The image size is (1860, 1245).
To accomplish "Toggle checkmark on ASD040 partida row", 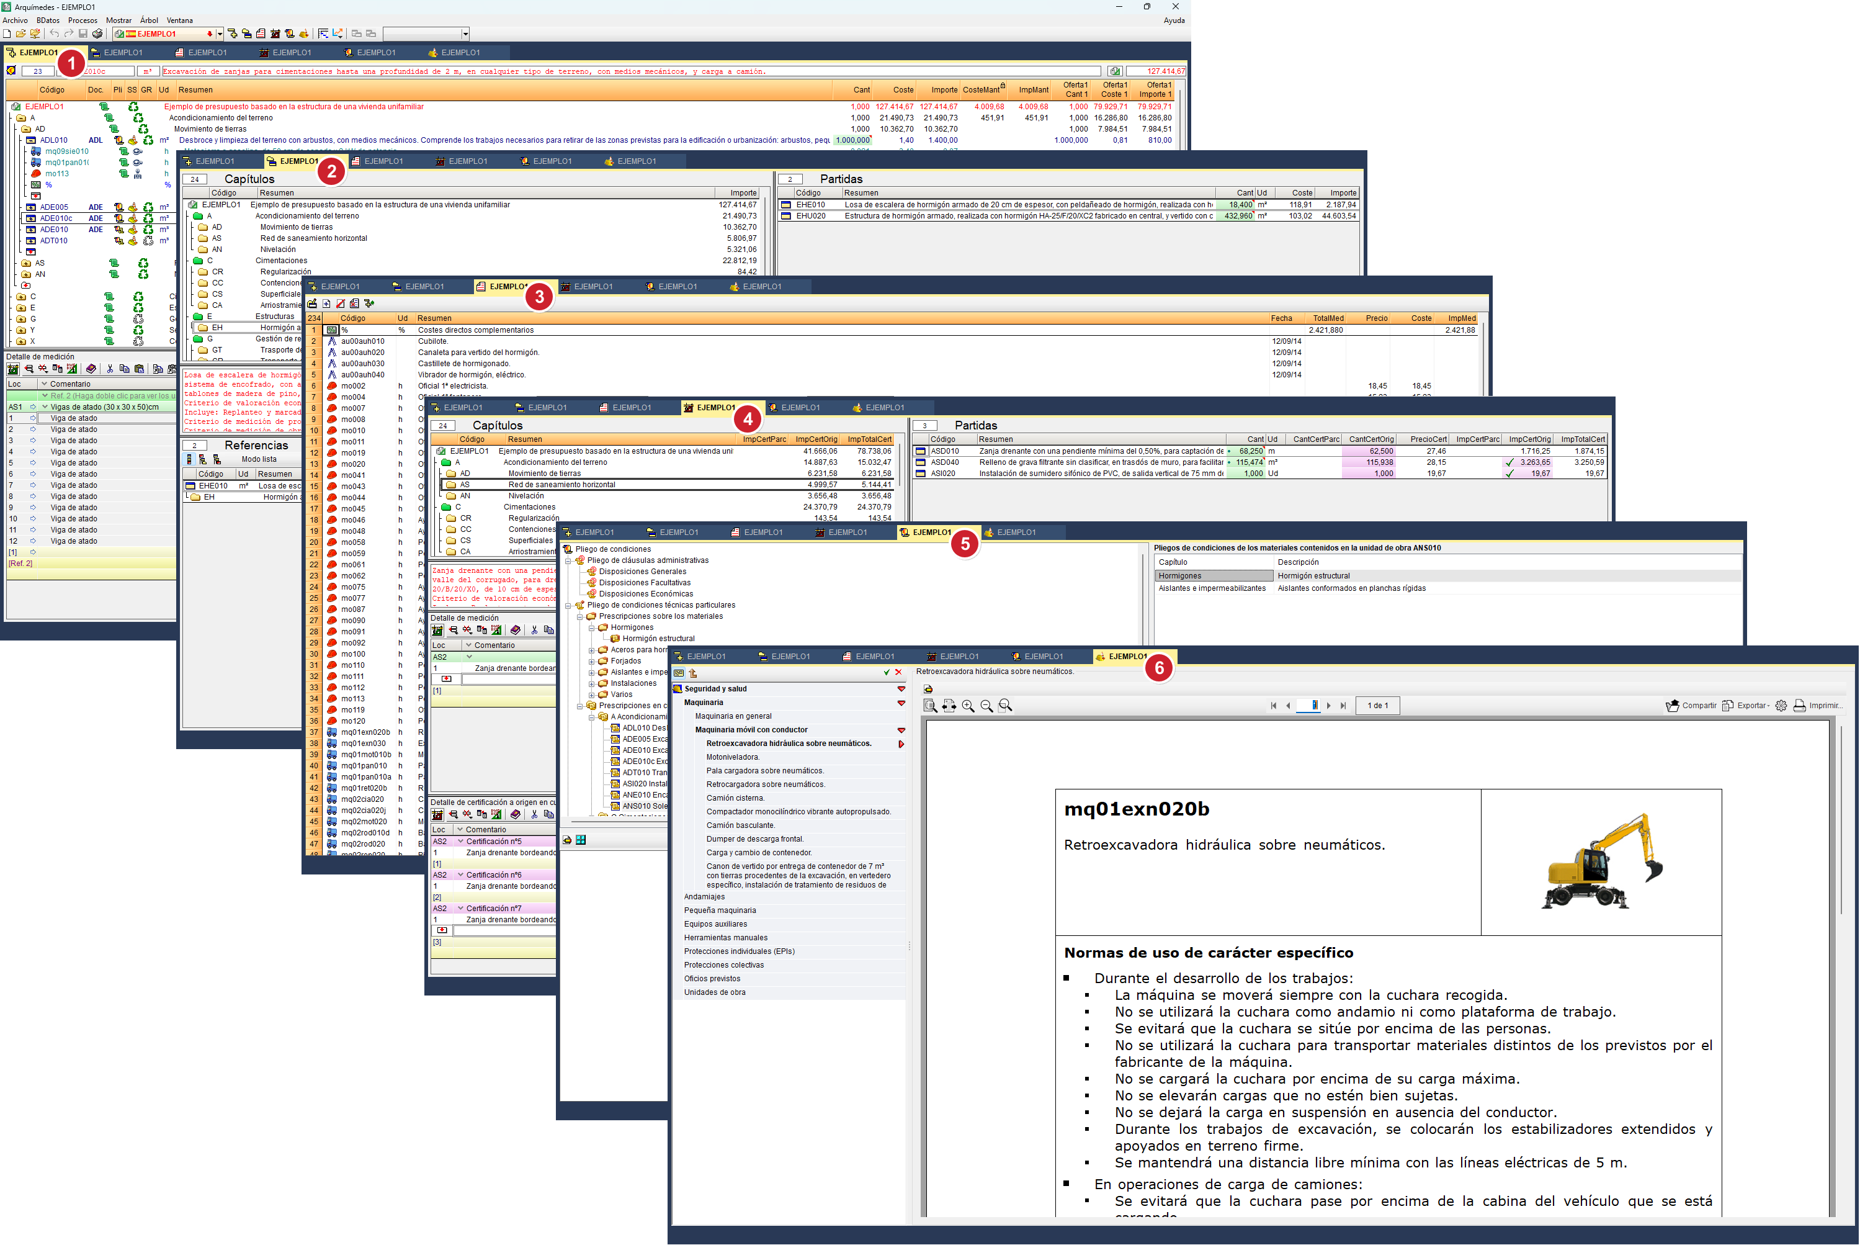I will [x=1509, y=463].
